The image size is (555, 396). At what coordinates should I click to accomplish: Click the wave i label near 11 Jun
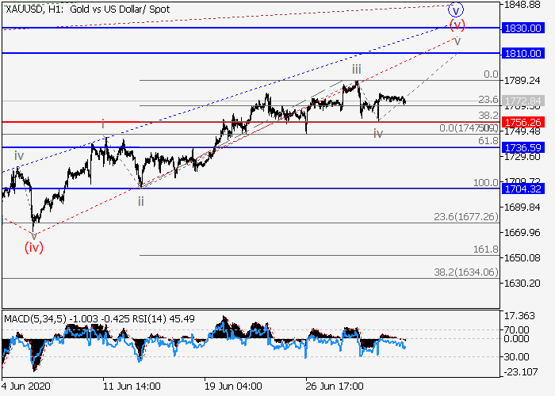(102, 124)
